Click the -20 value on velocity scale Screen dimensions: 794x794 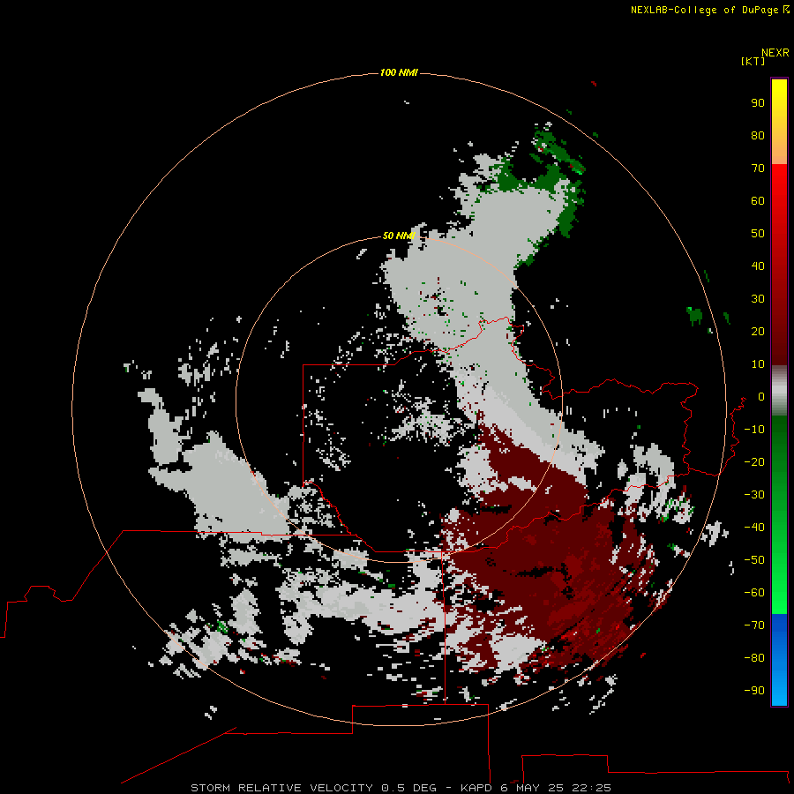coord(754,462)
